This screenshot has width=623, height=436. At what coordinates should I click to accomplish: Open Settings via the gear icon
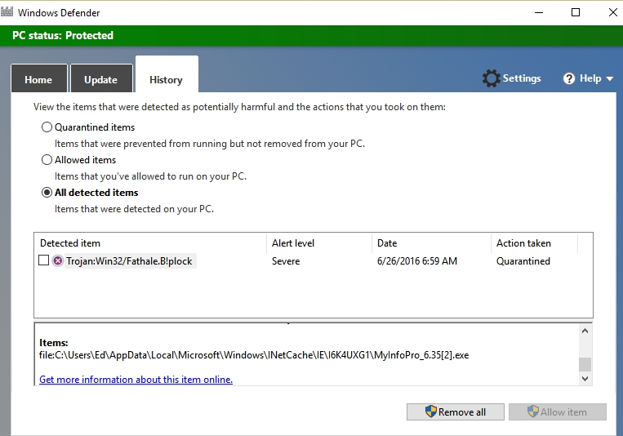[x=491, y=78]
